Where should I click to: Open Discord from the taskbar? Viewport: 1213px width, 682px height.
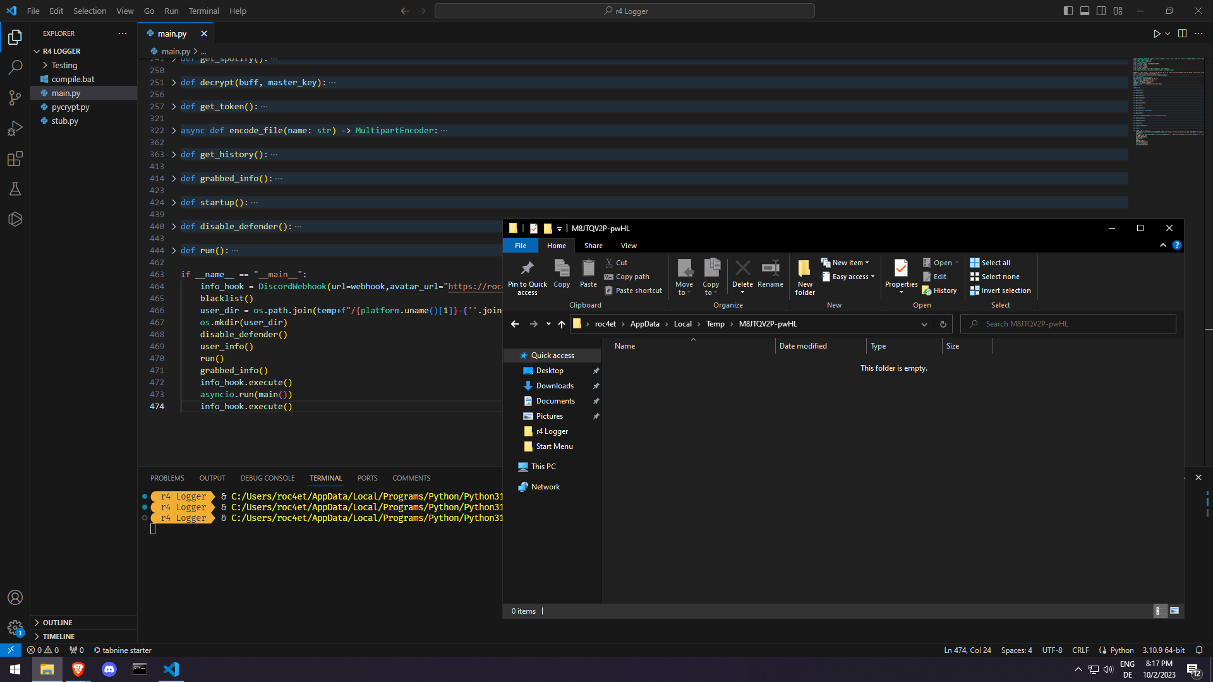coord(109,669)
